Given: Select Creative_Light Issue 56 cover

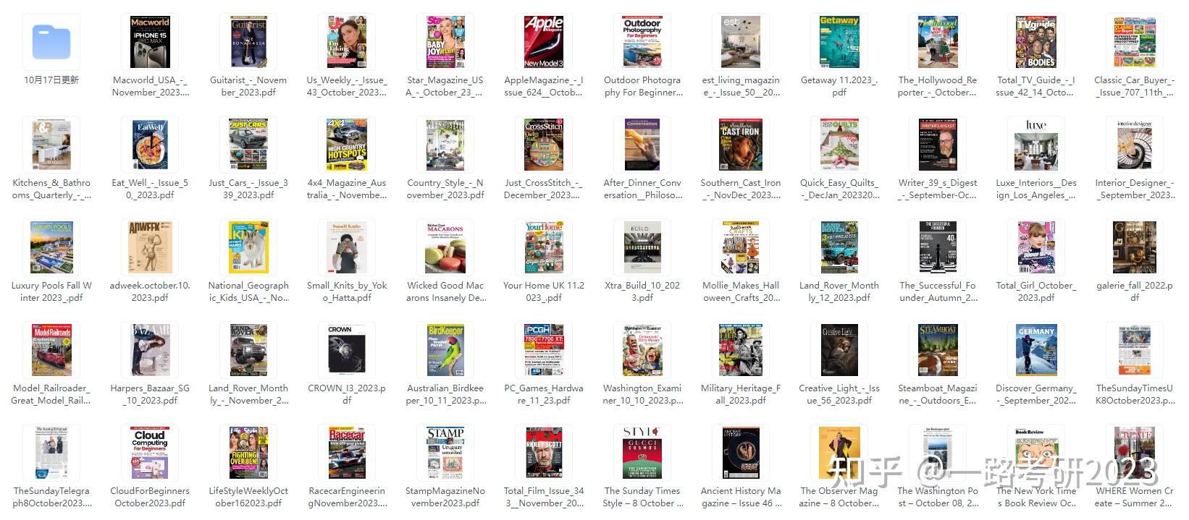Looking at the screenshot, I should coord(839,350).
